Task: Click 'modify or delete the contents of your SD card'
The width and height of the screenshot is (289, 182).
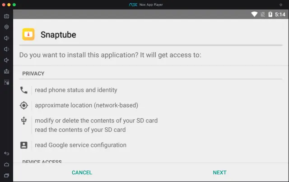Action: pos(96,121)
